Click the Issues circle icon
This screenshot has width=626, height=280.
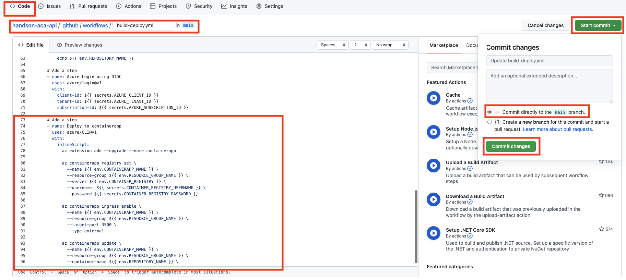pyautogui.click(x=41, y=6)
